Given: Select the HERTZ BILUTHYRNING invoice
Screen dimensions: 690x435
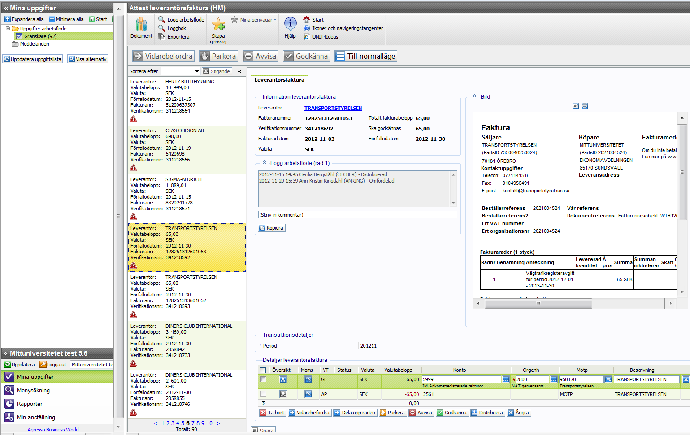Looking at the screenshot, I should 187,101.
